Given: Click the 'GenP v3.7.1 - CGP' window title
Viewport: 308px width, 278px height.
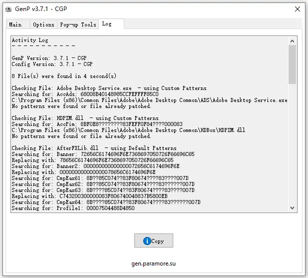Looking at the screenshot, I should click(41, 9).
